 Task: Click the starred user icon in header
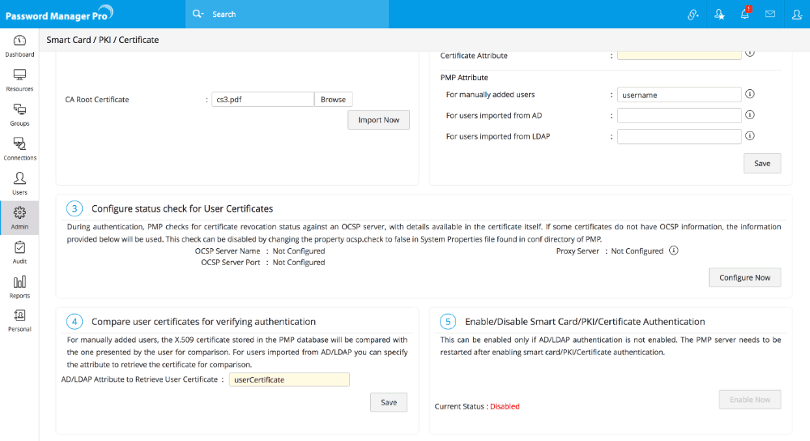[719, 14]
